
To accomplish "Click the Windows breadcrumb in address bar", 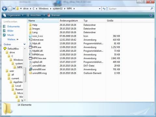I will click(44, 8).
